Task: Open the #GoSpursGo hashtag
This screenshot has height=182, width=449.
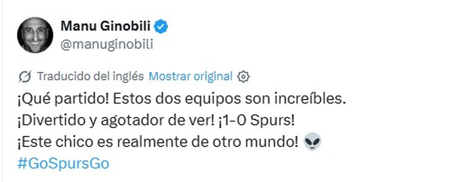Action: click(x=63, y=164)
